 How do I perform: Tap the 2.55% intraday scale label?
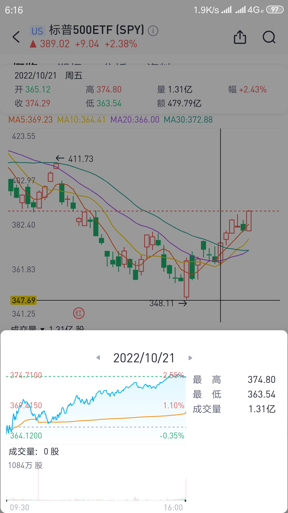click(174, 375)
